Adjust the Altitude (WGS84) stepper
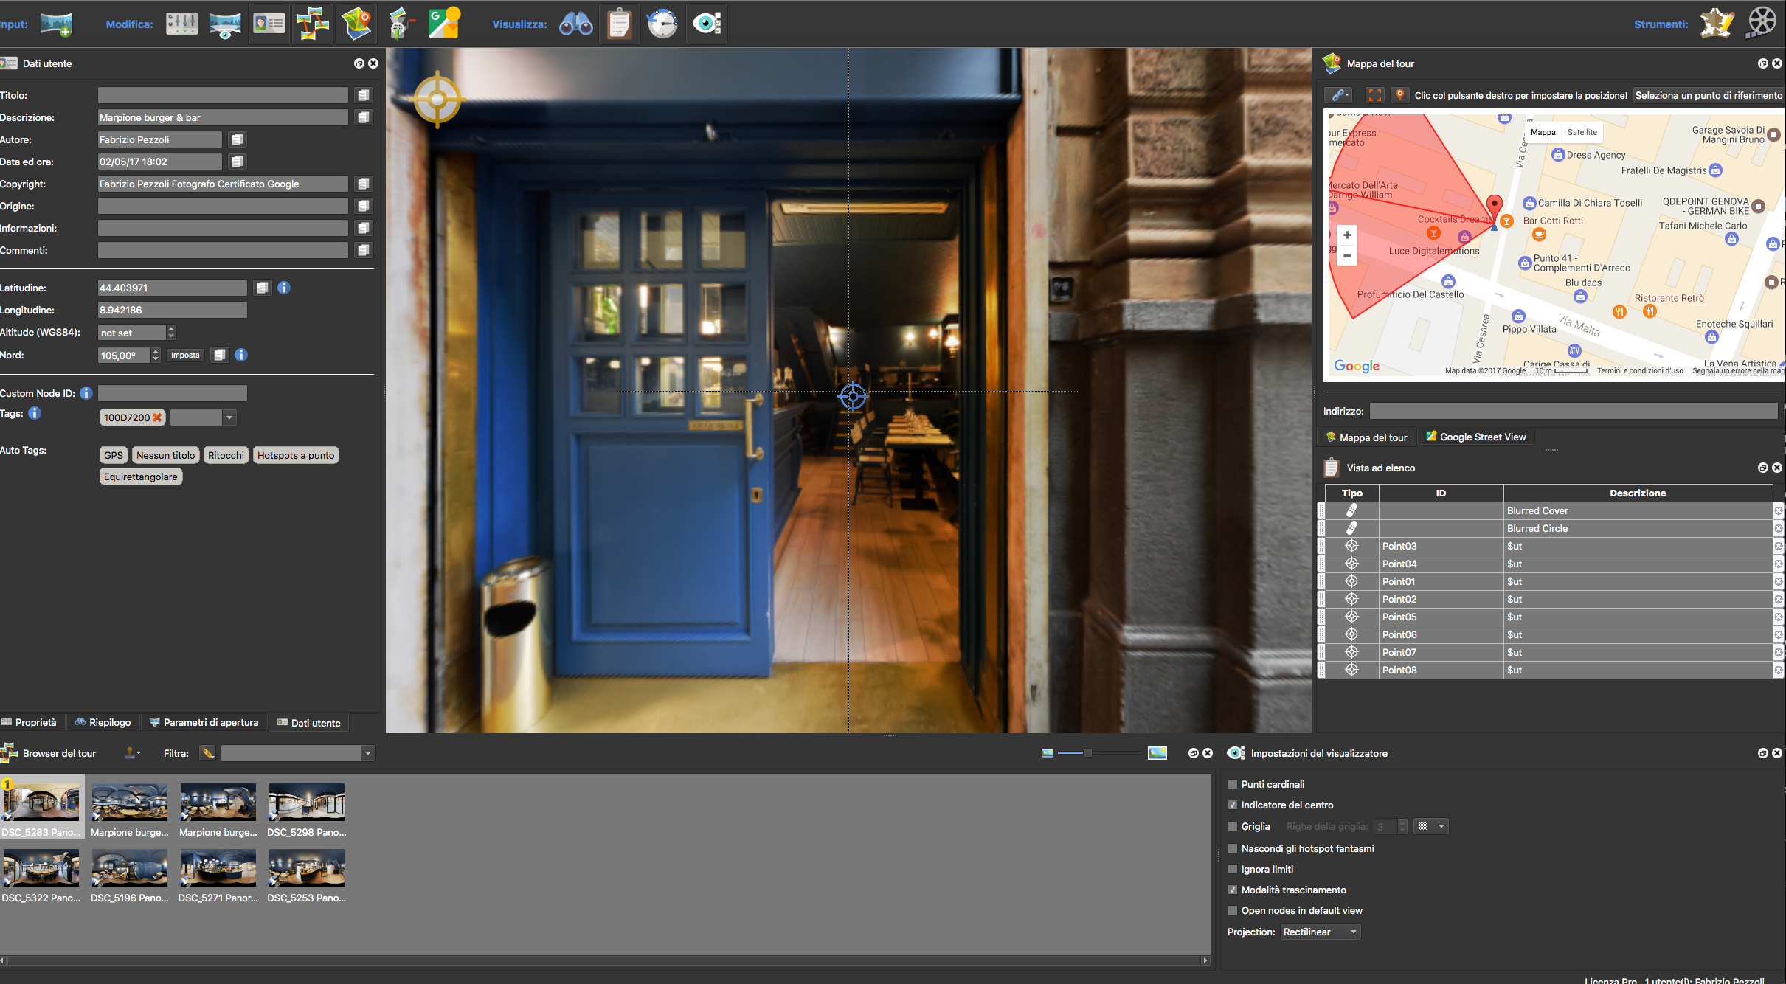 tap(171, 333)
